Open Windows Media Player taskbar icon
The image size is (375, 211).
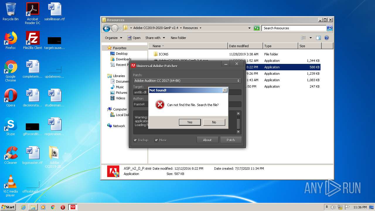tap(43, 207)
